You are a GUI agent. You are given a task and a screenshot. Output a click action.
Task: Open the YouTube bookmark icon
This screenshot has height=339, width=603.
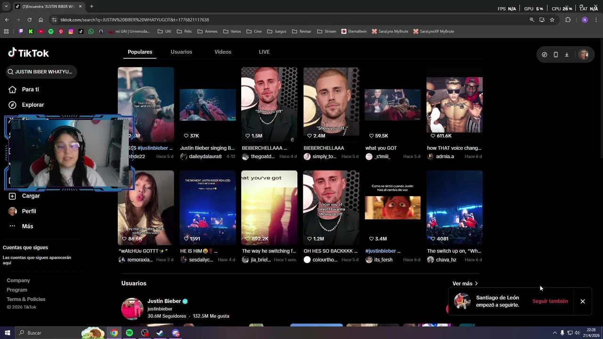(x=41, y=32)
